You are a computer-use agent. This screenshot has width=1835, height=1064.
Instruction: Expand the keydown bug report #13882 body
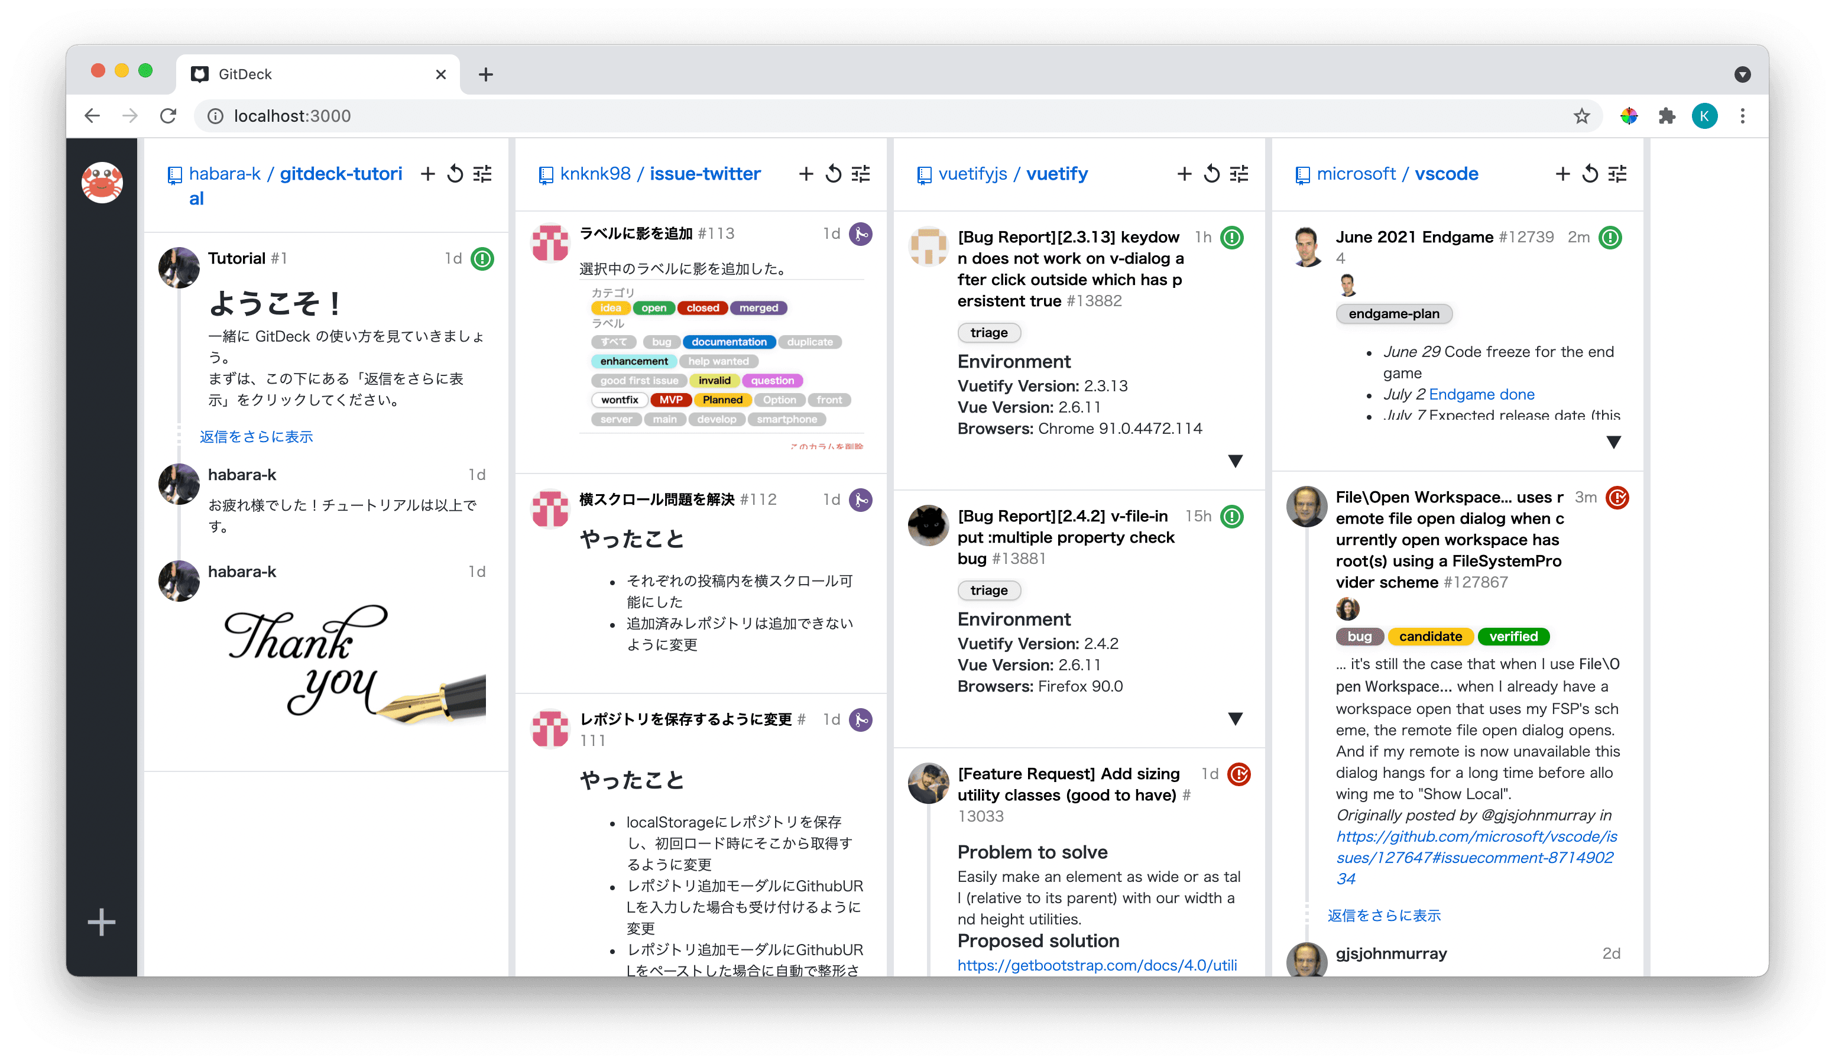point(1235,461)
